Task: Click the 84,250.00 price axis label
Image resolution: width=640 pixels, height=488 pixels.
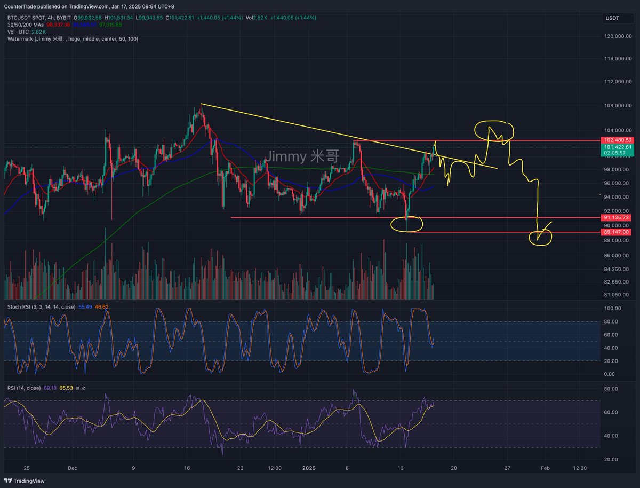Action: [618, 269]
